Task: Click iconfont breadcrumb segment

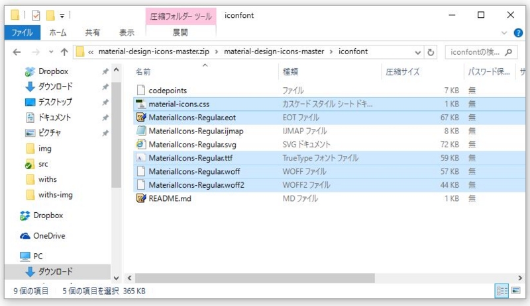Action: (x=353, y=52)
